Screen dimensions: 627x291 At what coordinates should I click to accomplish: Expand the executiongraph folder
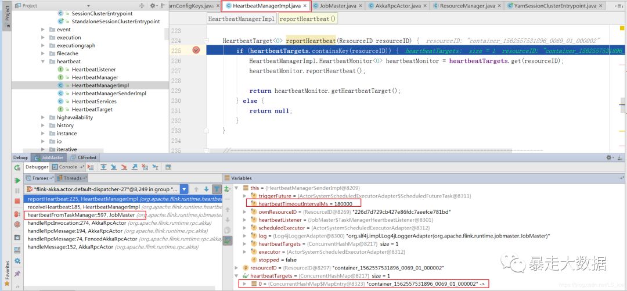[x=43, y=46]
